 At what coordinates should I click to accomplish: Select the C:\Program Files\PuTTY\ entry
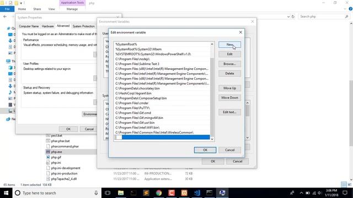pos(162,108)
